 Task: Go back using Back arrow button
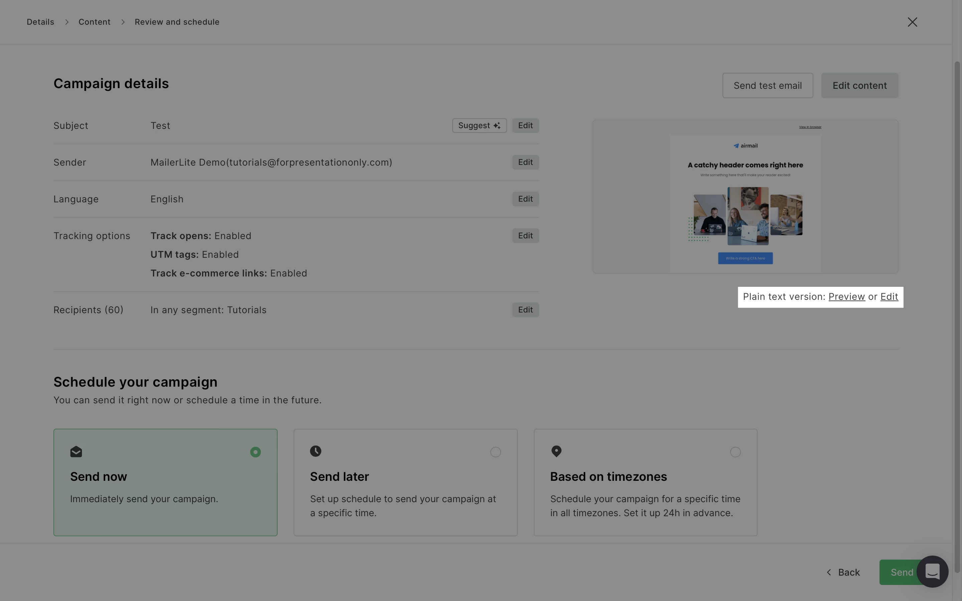tap(843, 572)
